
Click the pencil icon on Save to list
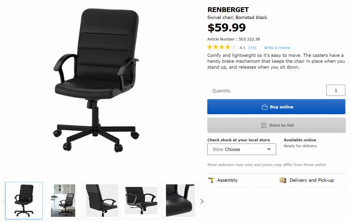pos(264,125)
